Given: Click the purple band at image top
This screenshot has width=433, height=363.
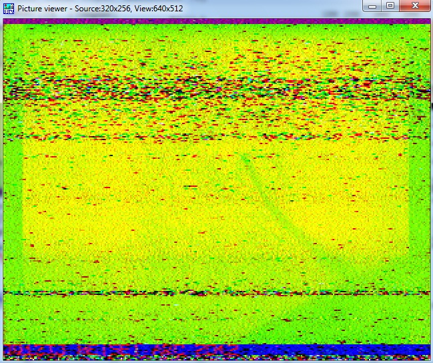Looking at the screenshot, I should point(216,21).
